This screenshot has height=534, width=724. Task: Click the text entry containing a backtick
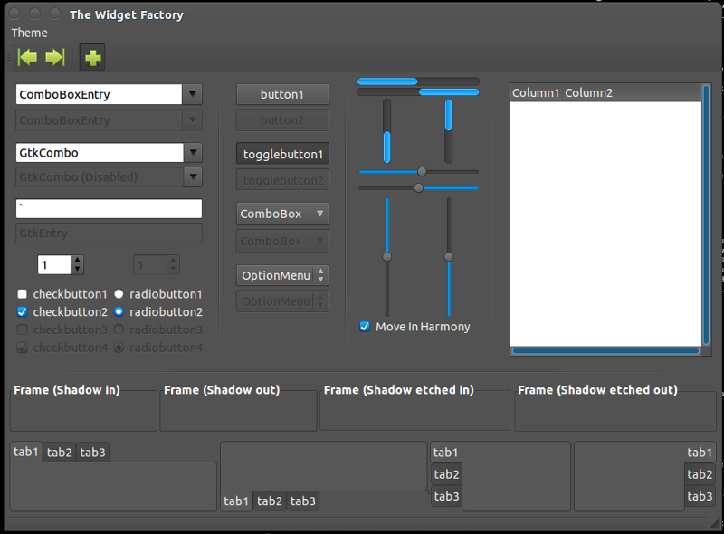pos(109,208)
